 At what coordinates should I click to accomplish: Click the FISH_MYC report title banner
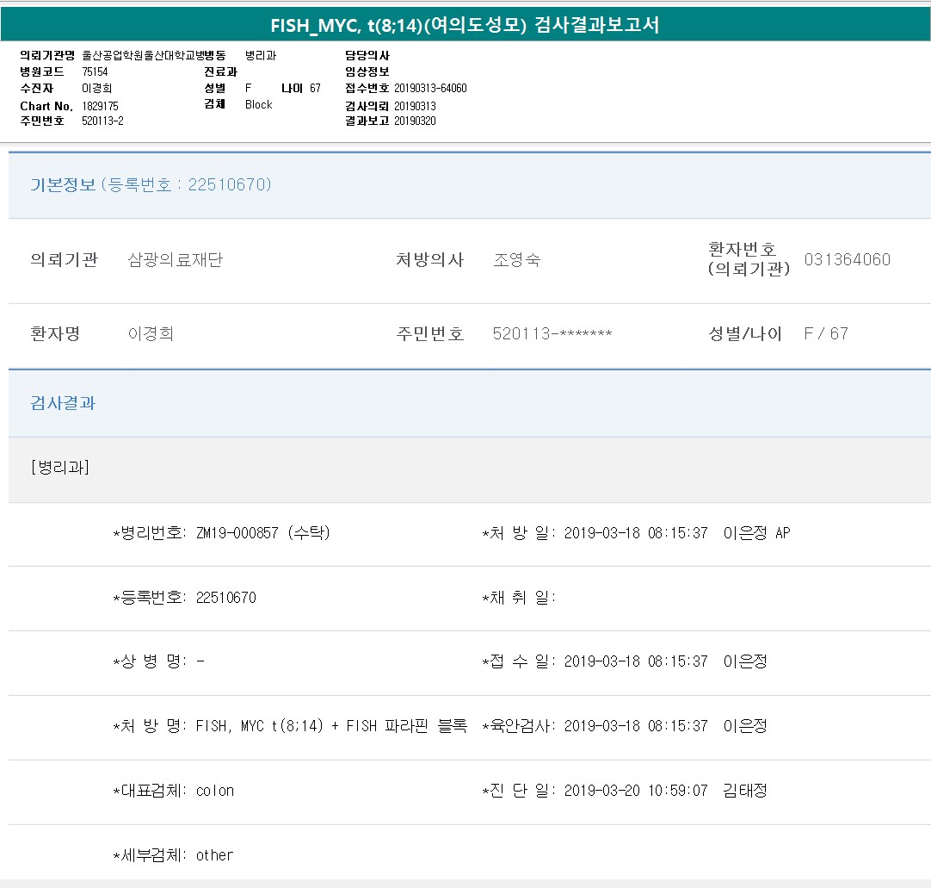465,25
